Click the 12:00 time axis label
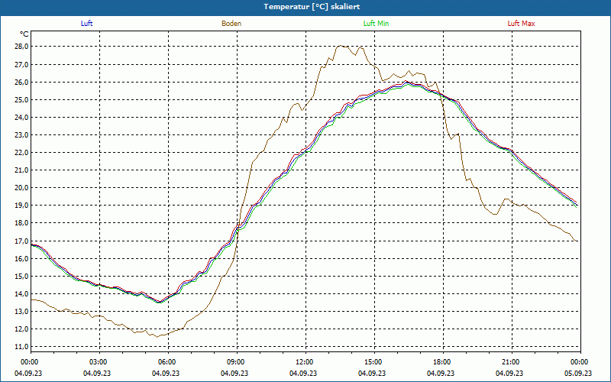Screen dimensions: 611x382 (x=304, y=362)
